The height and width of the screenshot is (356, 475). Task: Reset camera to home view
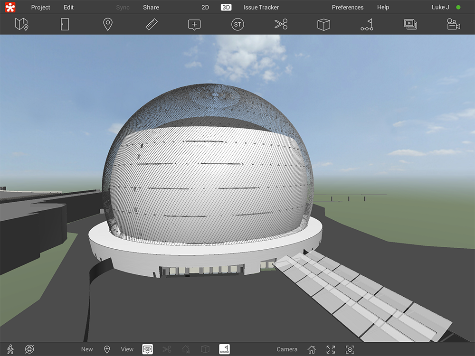(312, 349)
